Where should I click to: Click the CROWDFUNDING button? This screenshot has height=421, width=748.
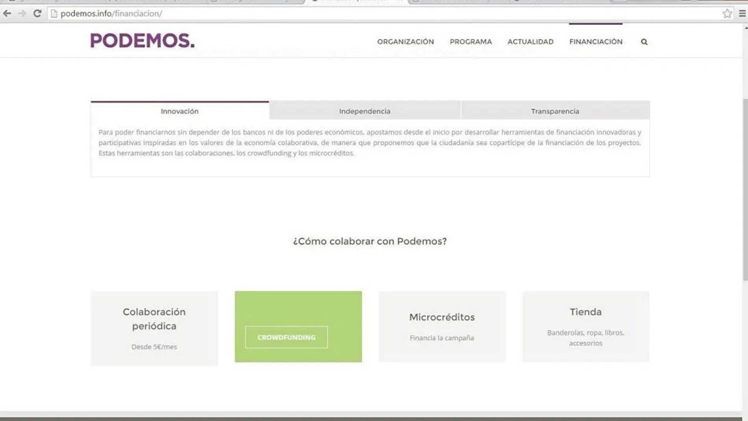click(x=286, y=337)
